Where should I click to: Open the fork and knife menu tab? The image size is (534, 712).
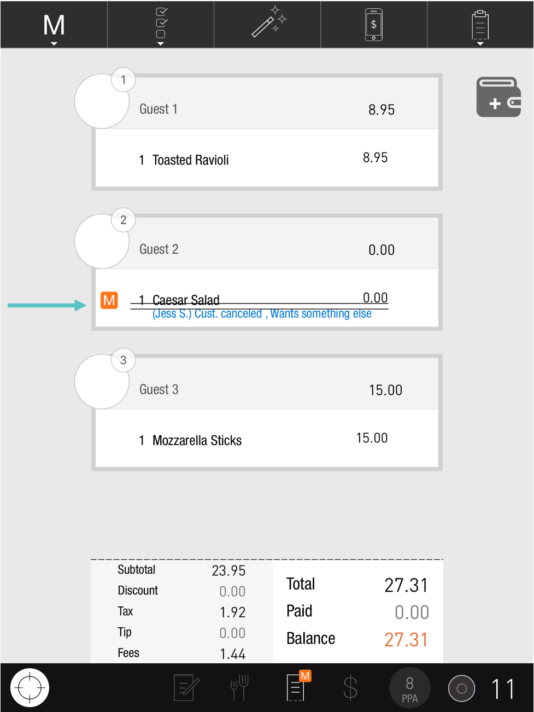239,687
